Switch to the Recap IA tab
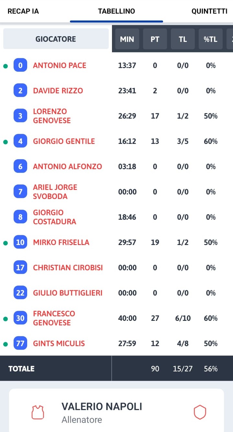 23,11
